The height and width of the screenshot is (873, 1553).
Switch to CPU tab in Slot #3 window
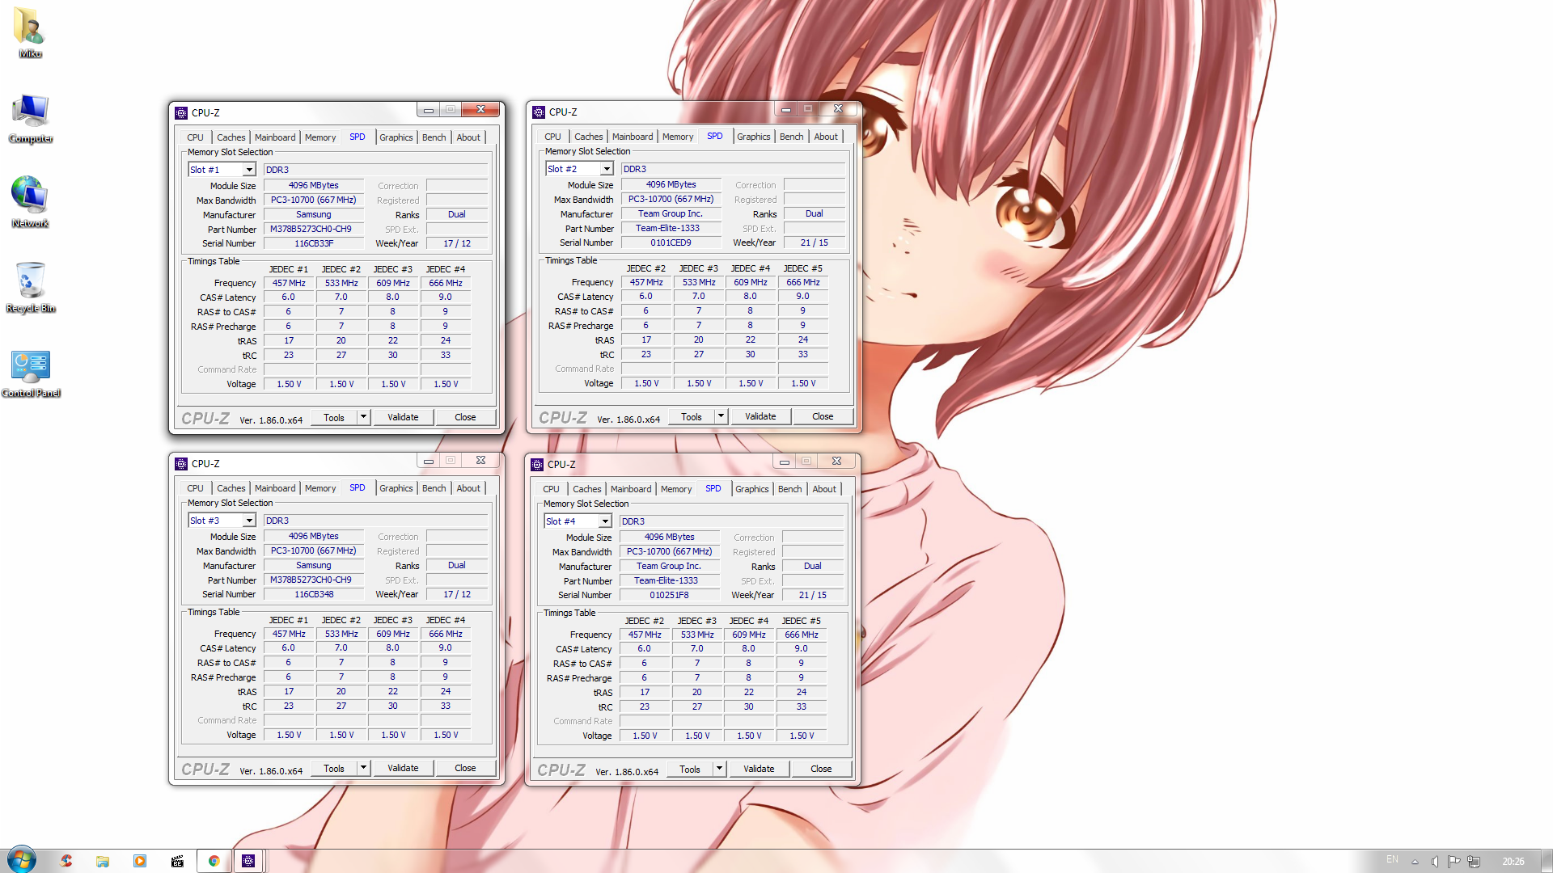[195, 488]
